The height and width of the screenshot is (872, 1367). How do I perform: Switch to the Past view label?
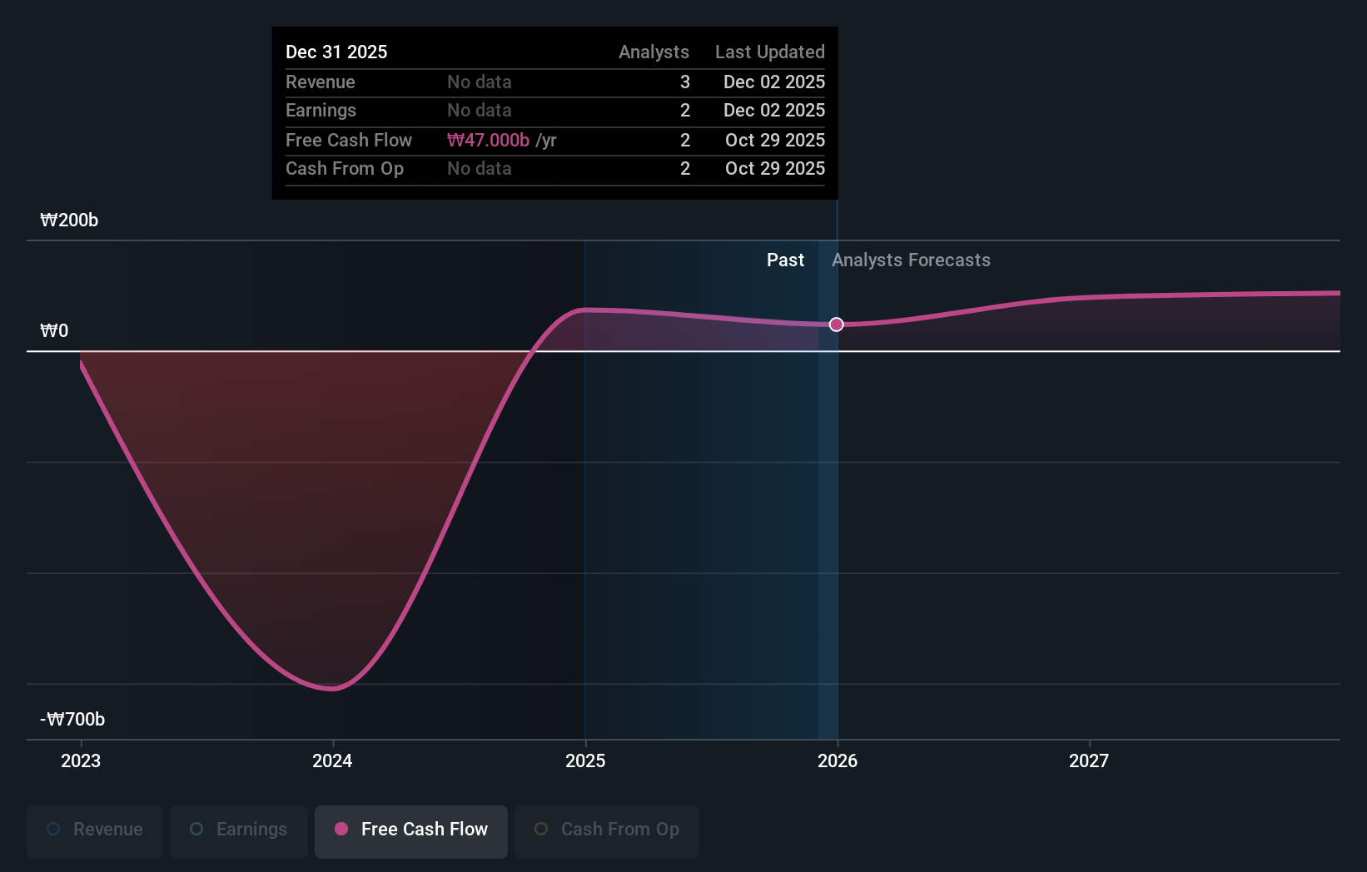(784, 260)
